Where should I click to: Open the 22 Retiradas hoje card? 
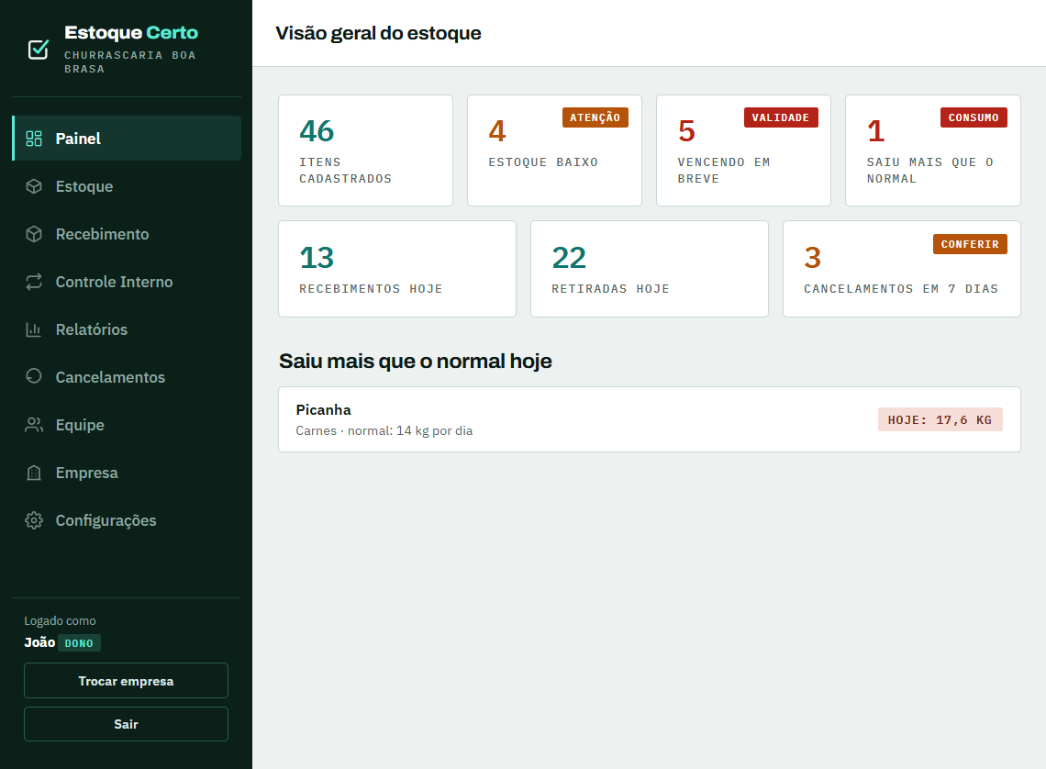coord(649,269)
